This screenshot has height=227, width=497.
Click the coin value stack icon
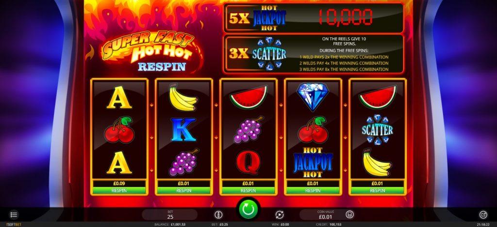[x=349, y=214]
